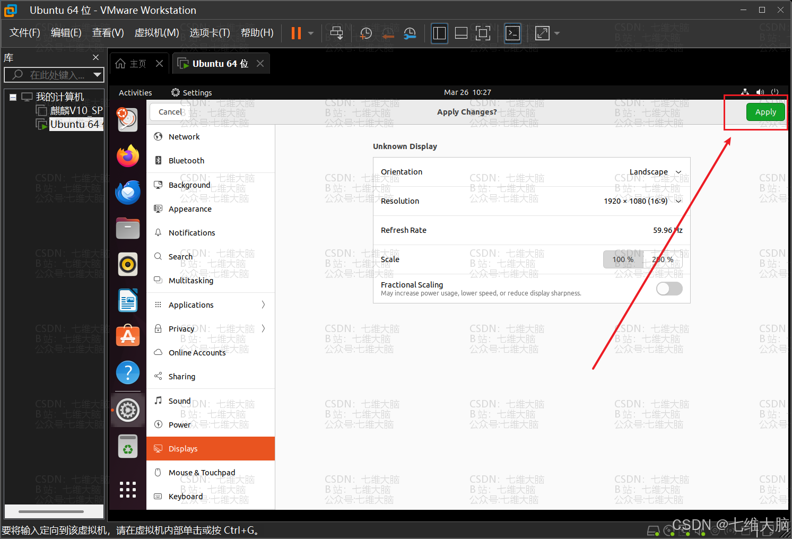
Task: Open Files manager from the dock
Action: [x=128, y=229]
